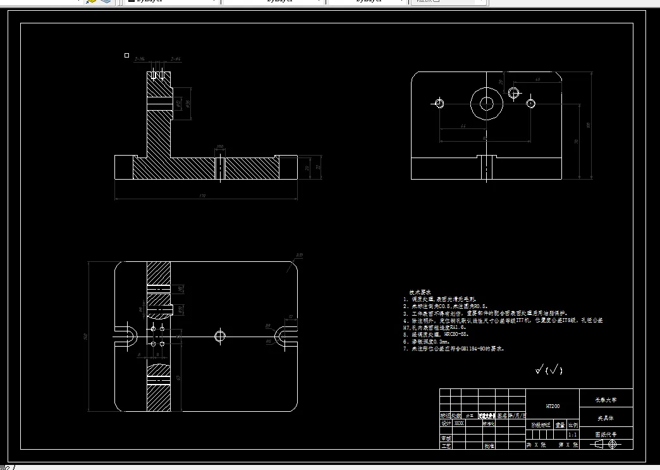Click the 图纸代号 drawing number label

pos(606,434)
